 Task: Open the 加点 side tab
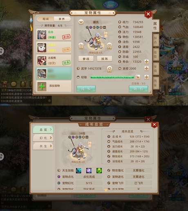click(155, 40)
